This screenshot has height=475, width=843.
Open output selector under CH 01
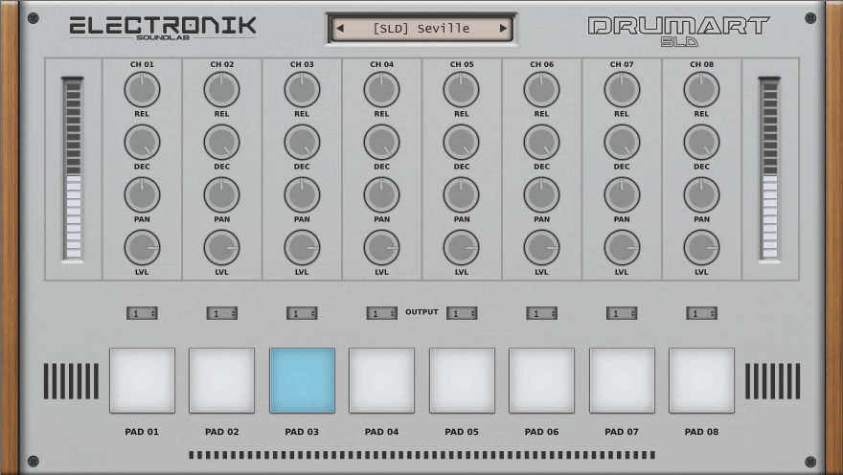tap(142, 313)
